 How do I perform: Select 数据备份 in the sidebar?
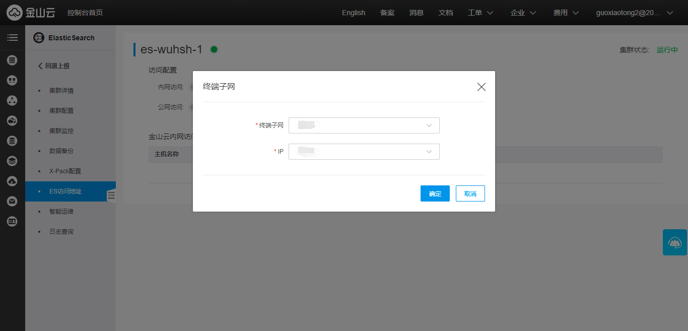(61, 151)
